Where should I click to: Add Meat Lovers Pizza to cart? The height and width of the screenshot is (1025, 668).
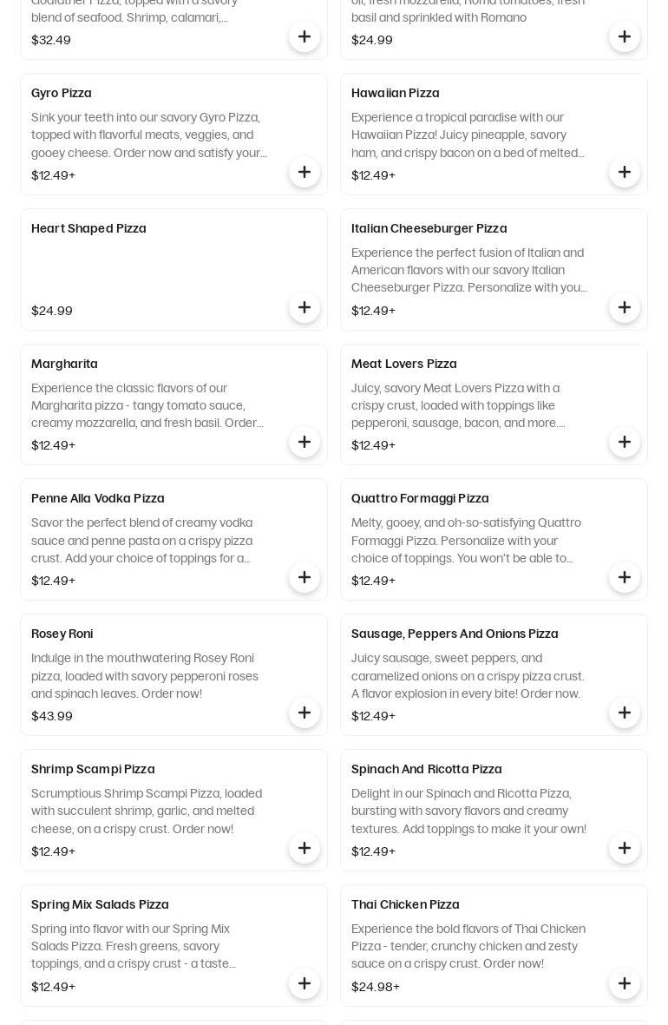point(625,442)
